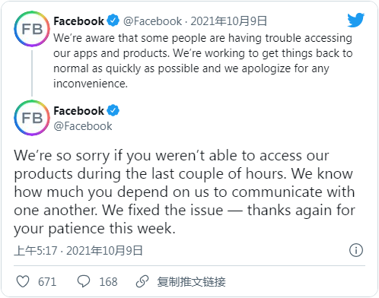Click the chain link copy icon
Viewport: 379px width, 298px height.
tap(142, 281)
